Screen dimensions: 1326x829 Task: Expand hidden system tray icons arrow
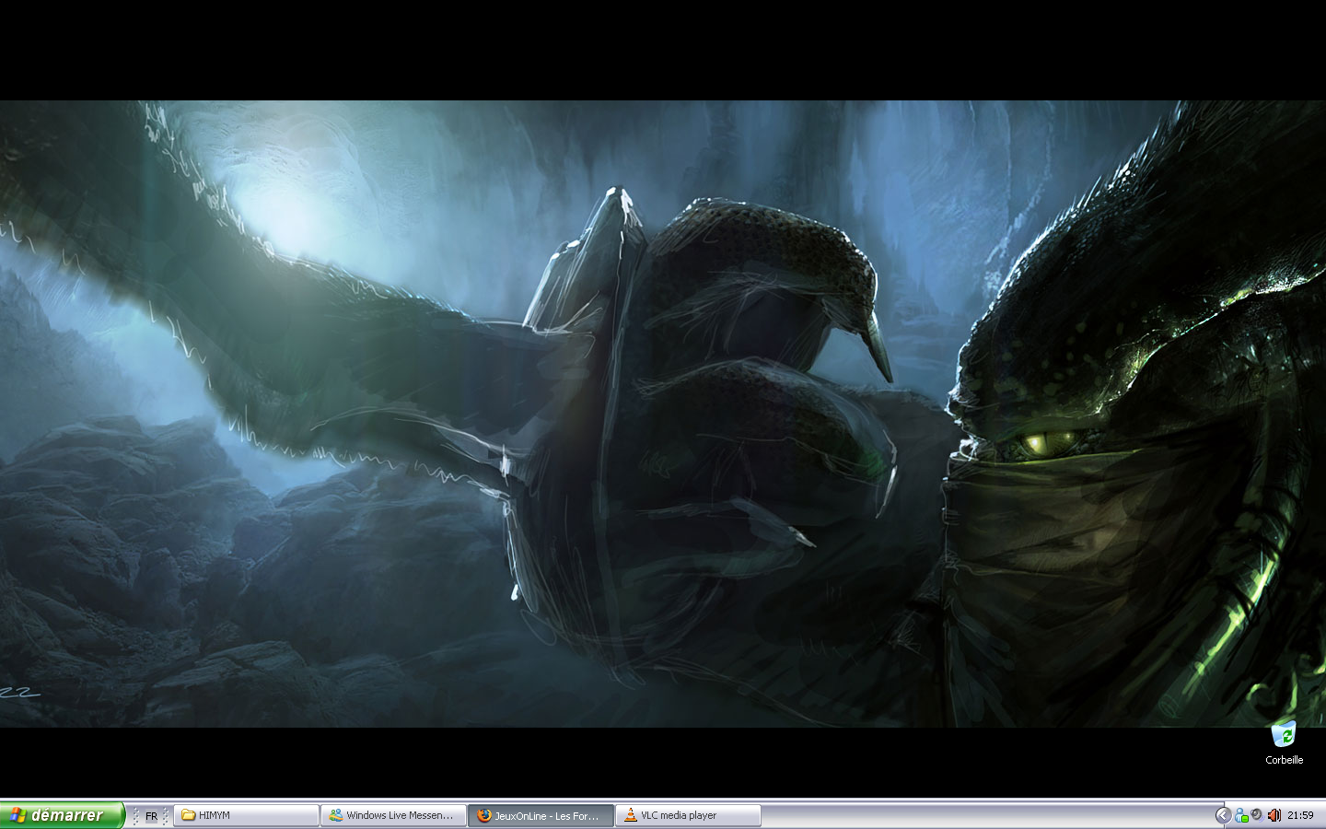click(x=1223, y=815)
